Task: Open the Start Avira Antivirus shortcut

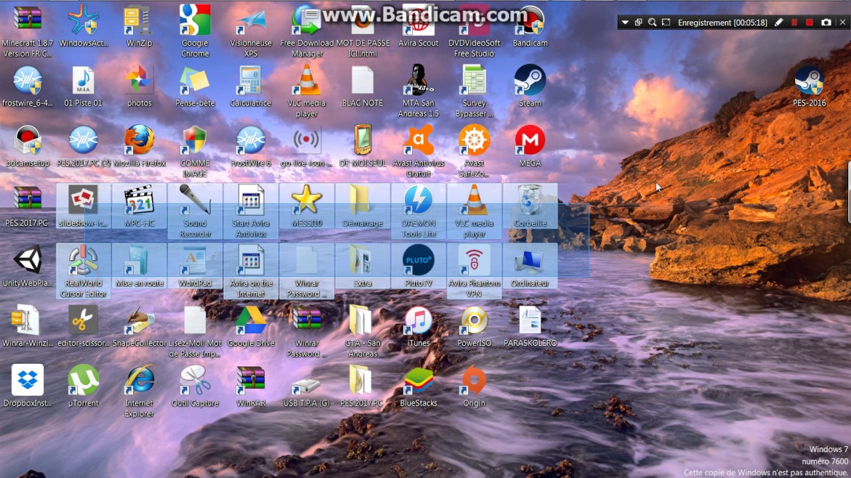Action: [x=251, y=200]
